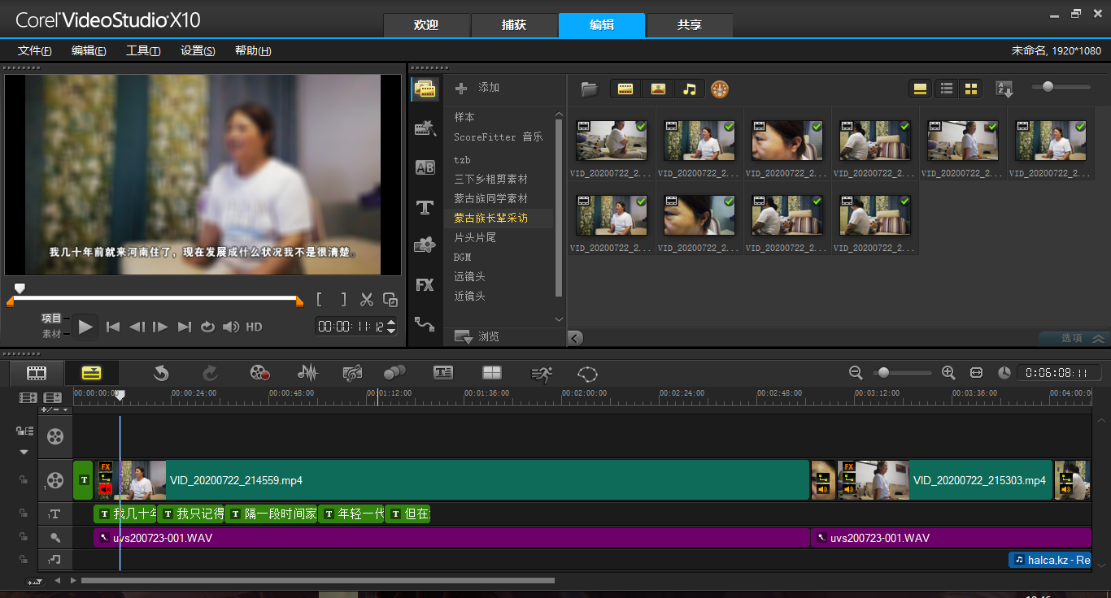The image size is (1111, 598).
Task: Switch to Storyboard view
Action: tap(37, 373)
